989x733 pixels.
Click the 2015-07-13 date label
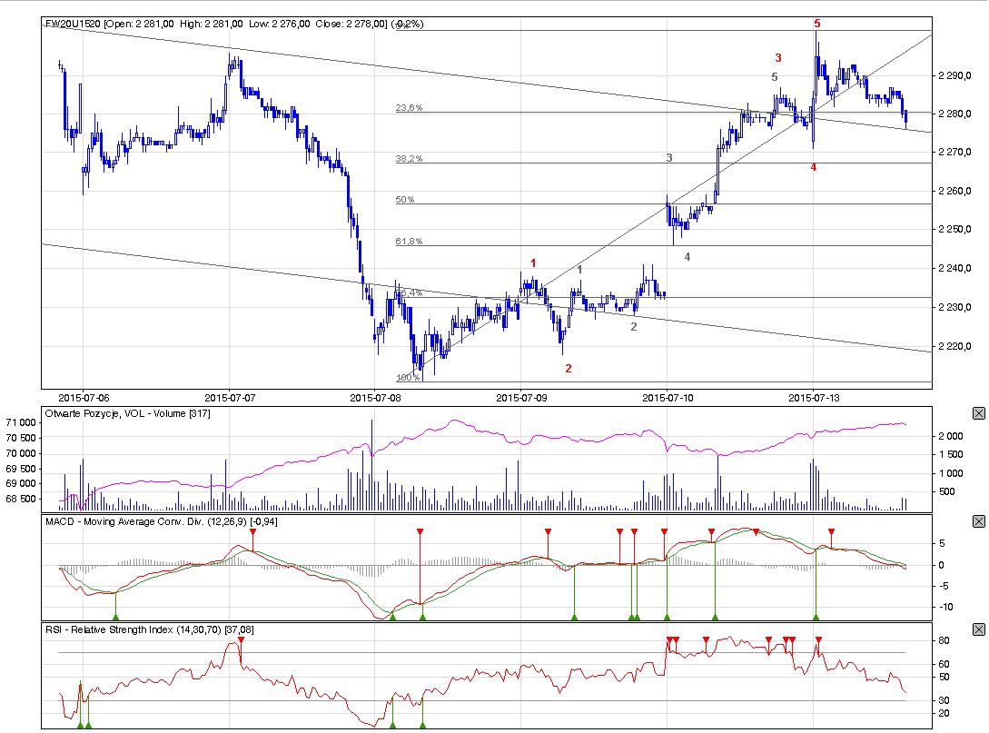815,396
